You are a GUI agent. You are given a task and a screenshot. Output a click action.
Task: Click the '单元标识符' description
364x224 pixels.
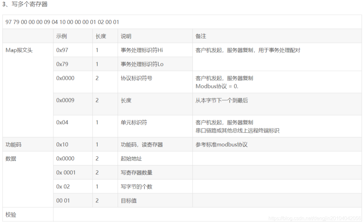pyautogui.click(x=134, y=122)
